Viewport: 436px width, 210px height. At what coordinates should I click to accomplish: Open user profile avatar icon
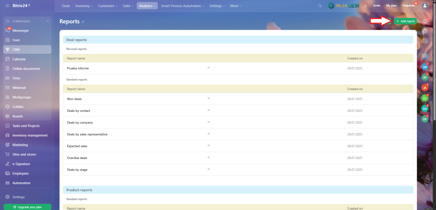pyautogui.click(x=424, y=6)
